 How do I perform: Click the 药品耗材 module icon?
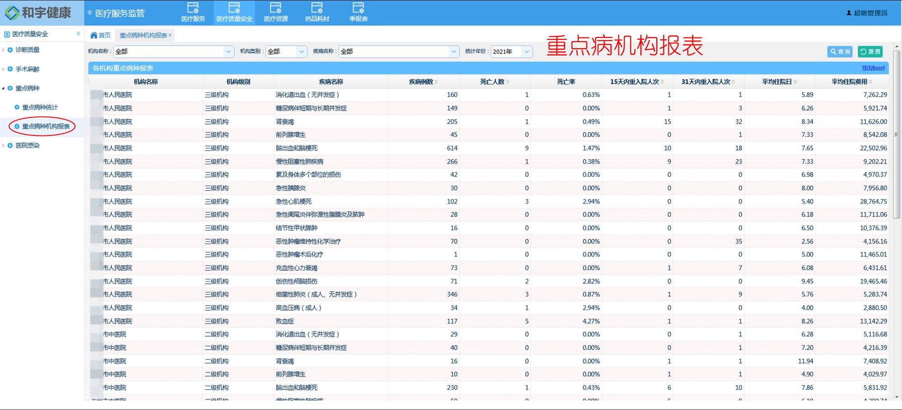point(317,11)
